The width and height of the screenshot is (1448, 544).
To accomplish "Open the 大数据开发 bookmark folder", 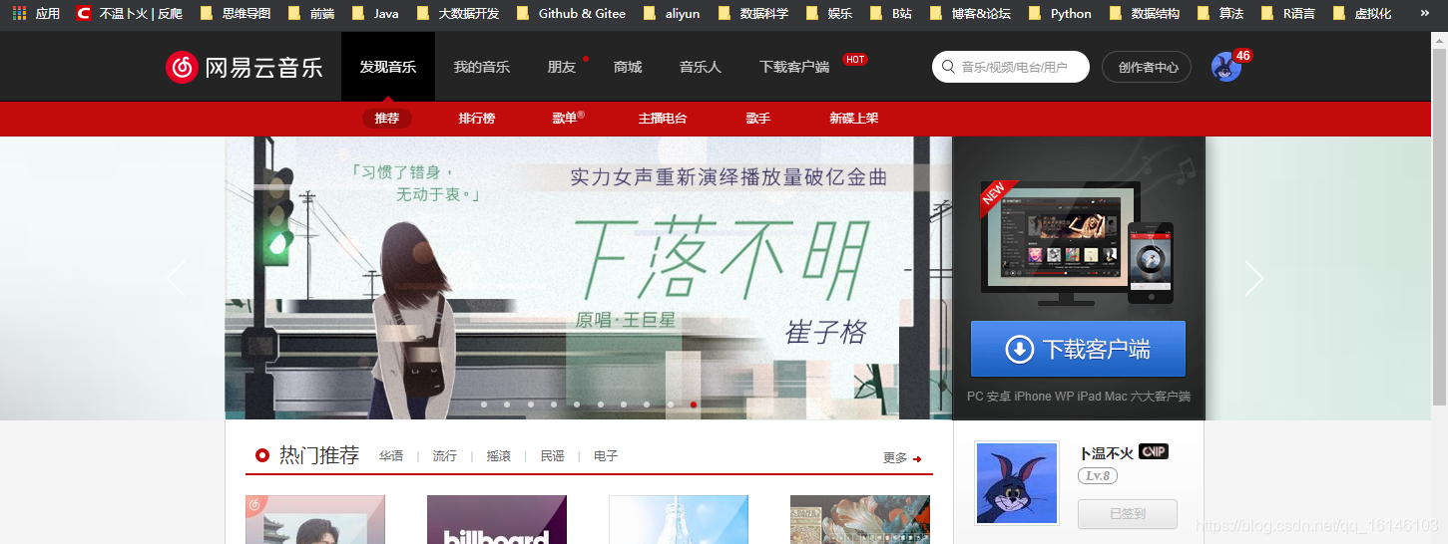I will click(458, 14).
